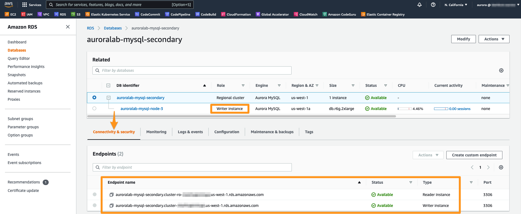Collapse all rows via header toggle box
521x214 pixels.
click(108, 85)
